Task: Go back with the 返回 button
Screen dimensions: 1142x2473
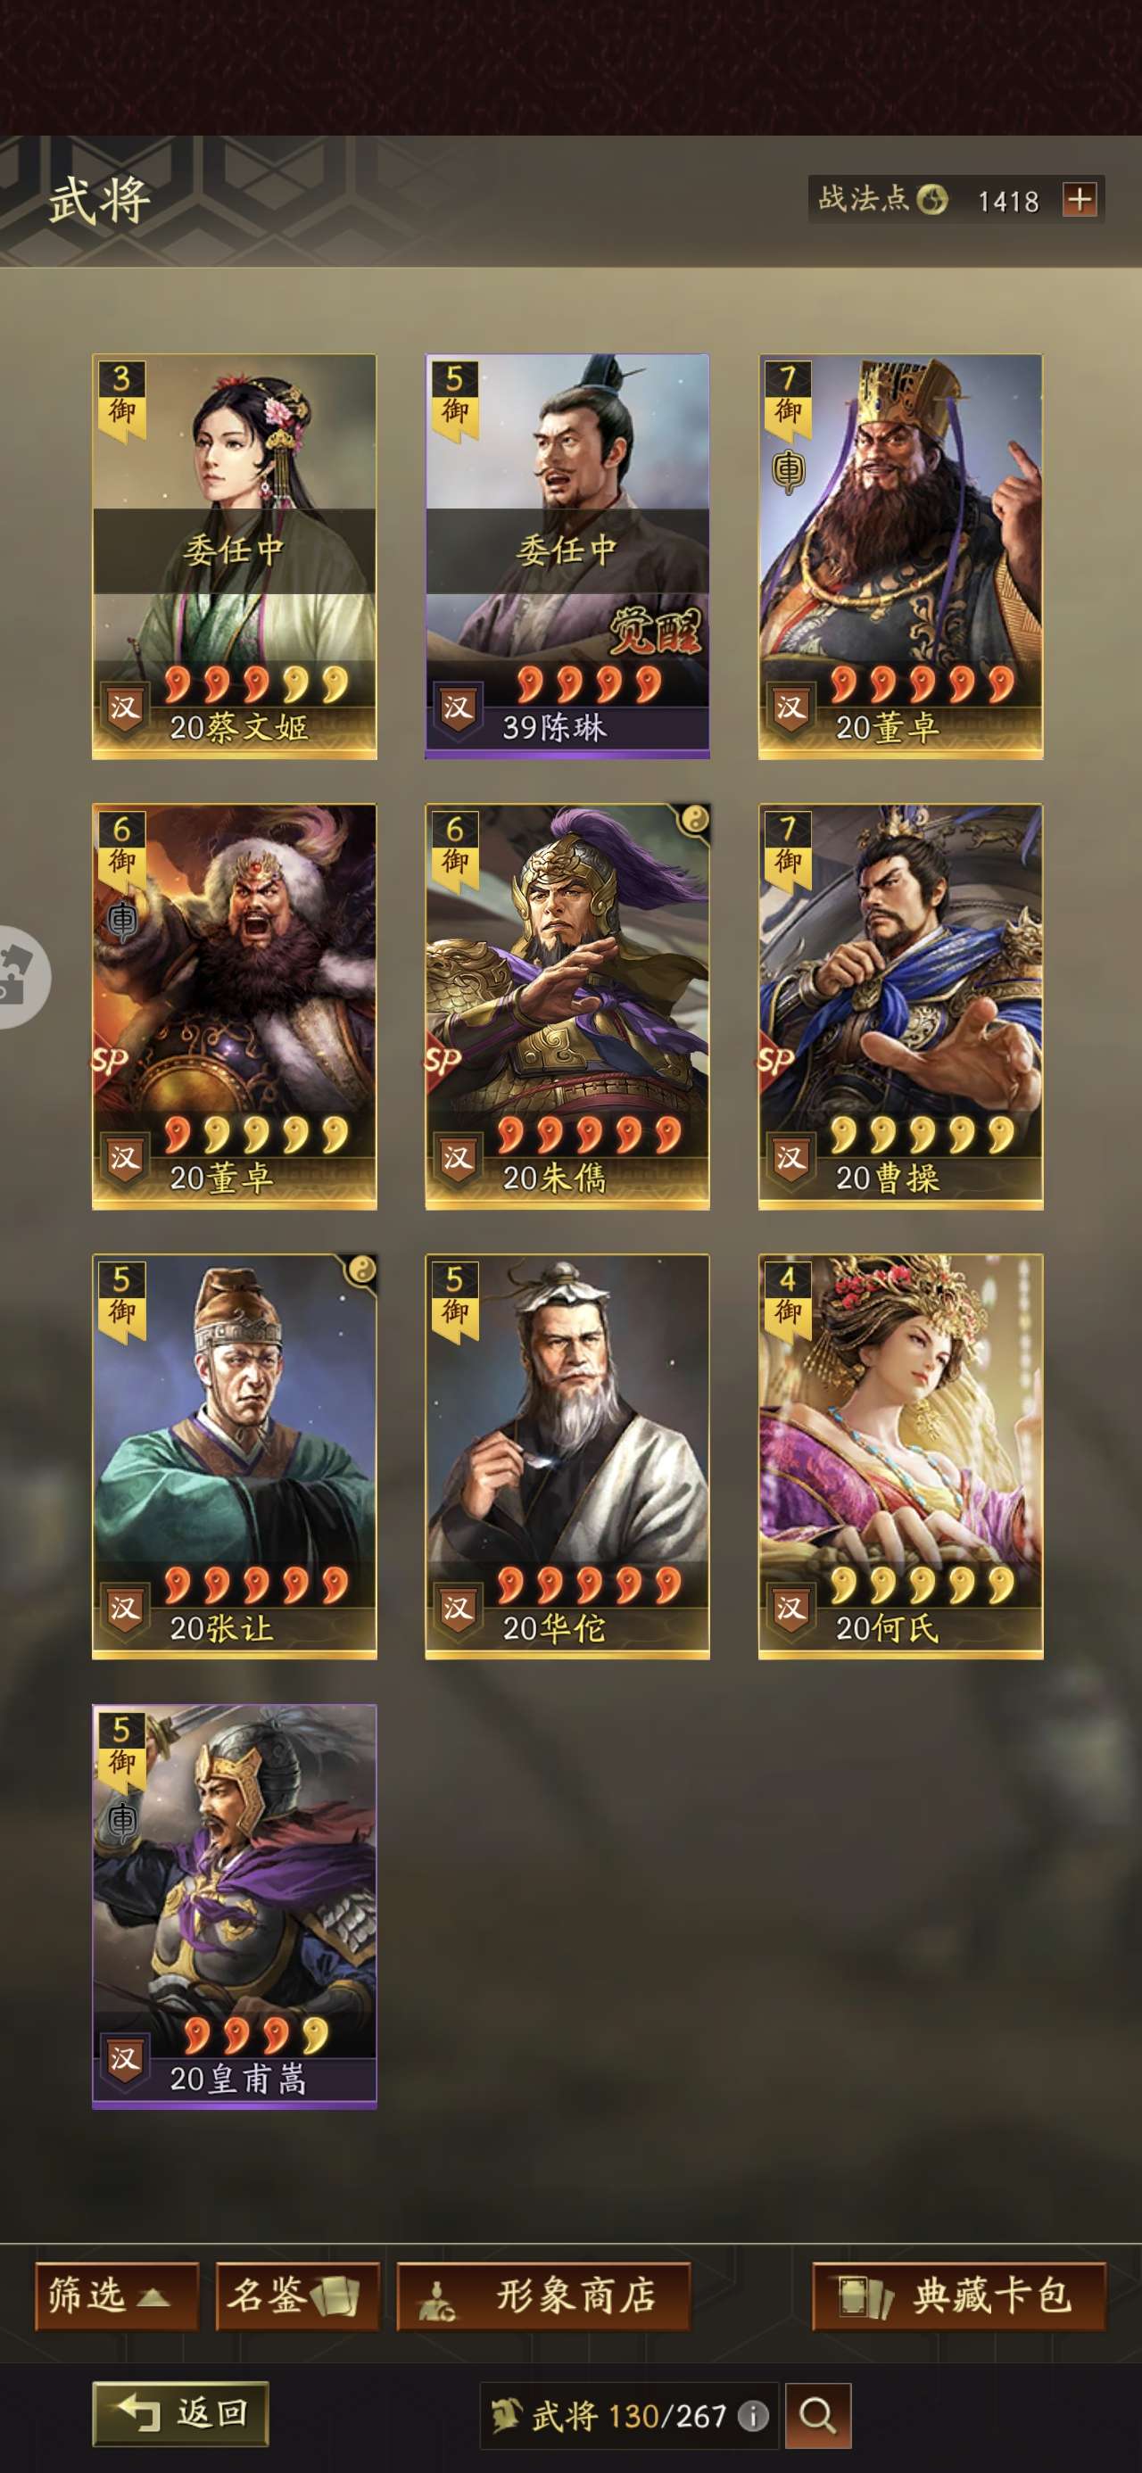Action: (180, 2412)
